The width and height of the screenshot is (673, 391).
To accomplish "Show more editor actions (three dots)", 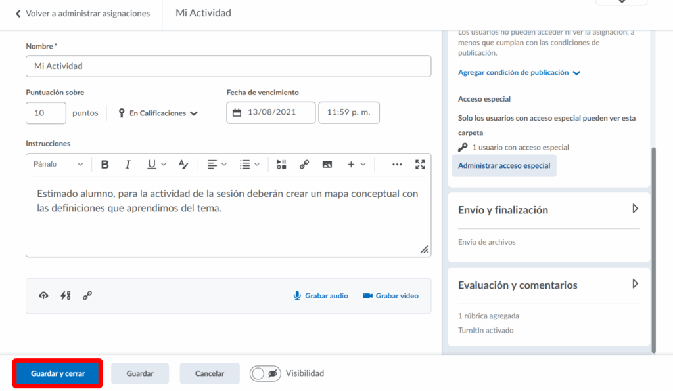I will coord(397,165).
